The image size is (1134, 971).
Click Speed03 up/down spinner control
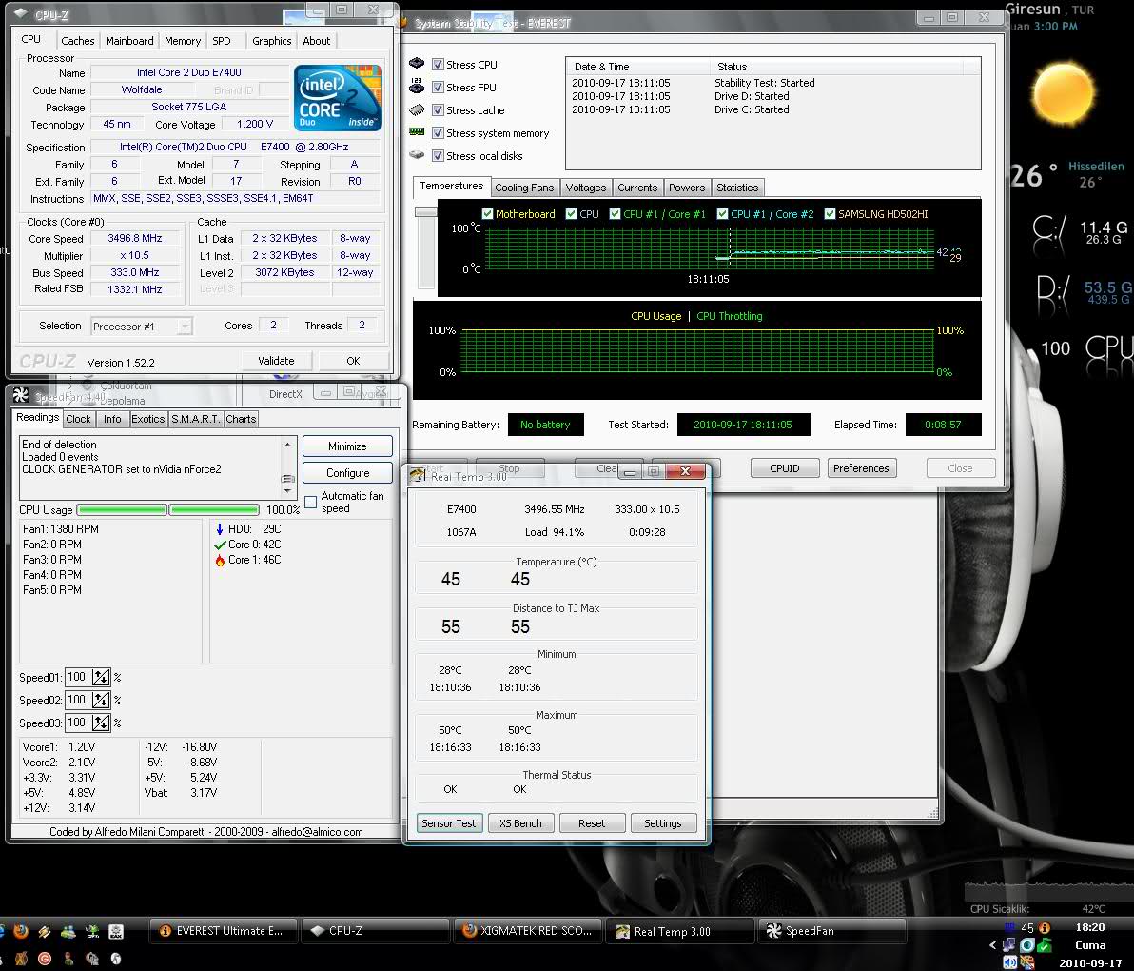[101, 723]
